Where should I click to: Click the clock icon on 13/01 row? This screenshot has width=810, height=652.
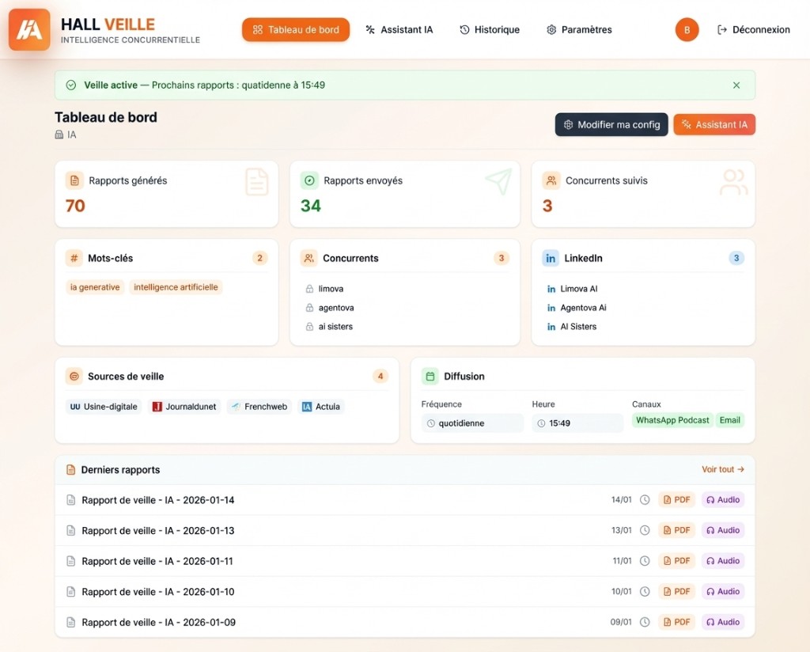[645, 530]
